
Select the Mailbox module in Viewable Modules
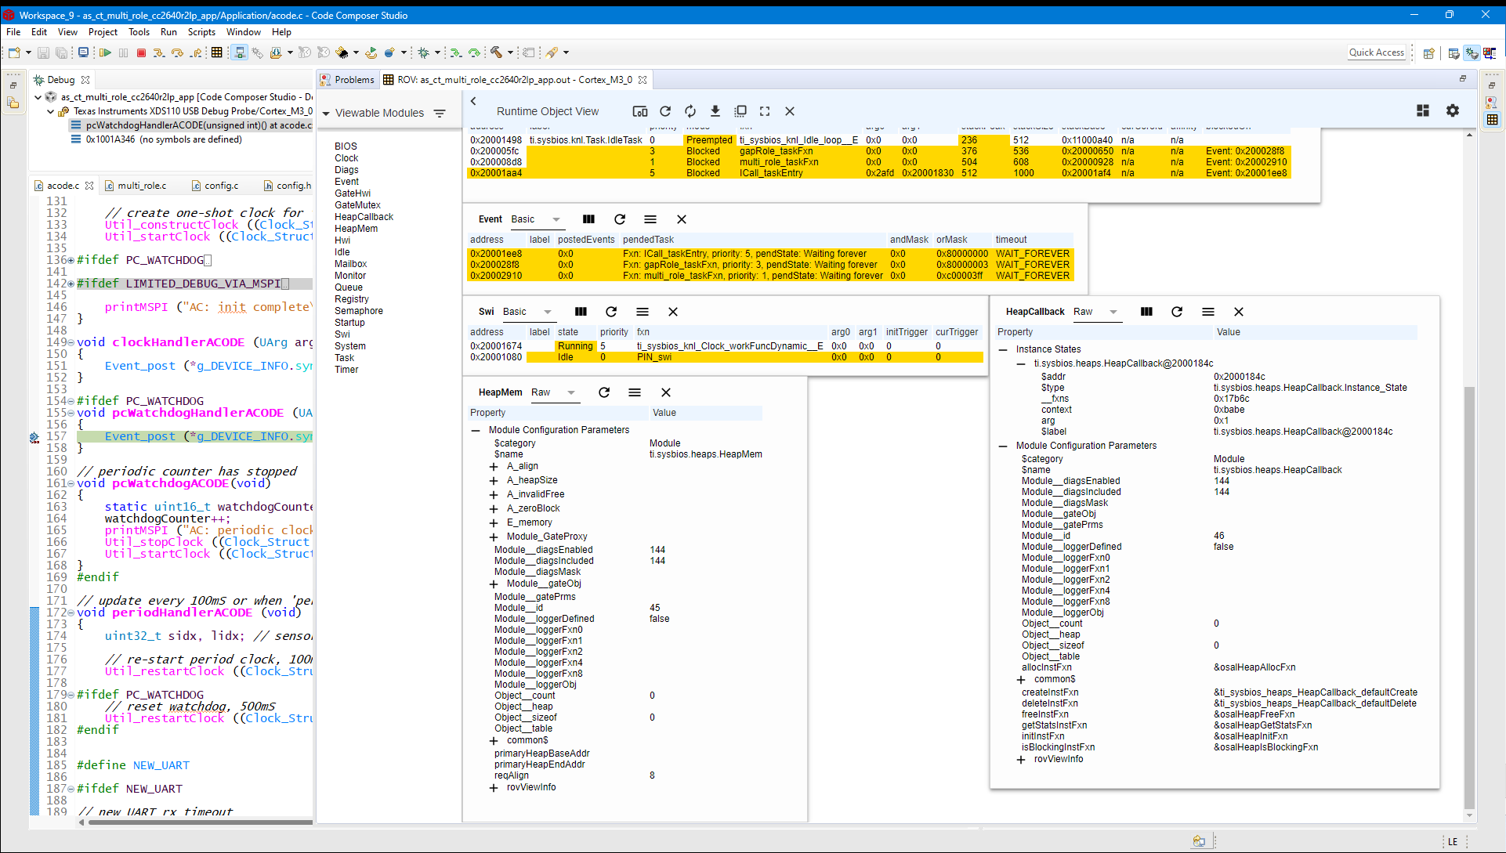click(x=350, y=264)
